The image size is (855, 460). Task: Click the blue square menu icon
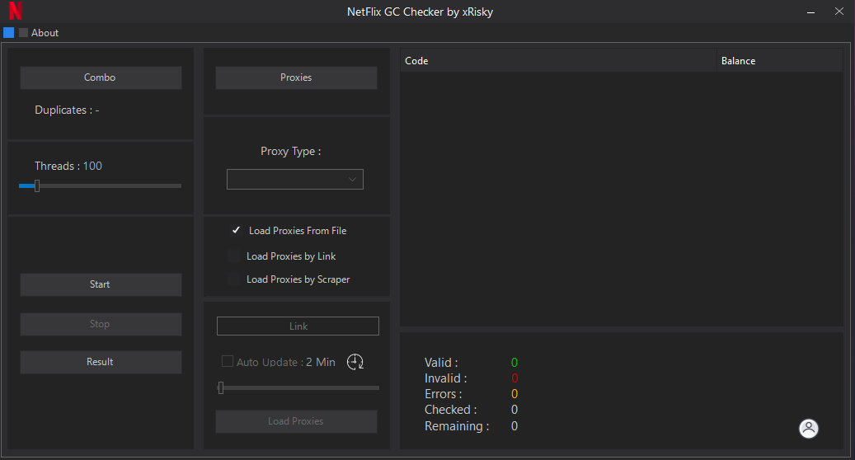(x=9, y=33)
